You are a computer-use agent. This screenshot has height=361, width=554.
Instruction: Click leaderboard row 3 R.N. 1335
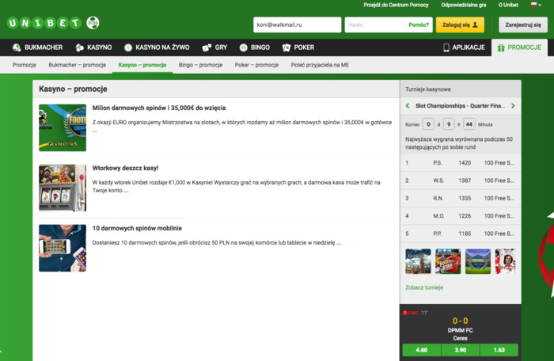tap(461, 198)
